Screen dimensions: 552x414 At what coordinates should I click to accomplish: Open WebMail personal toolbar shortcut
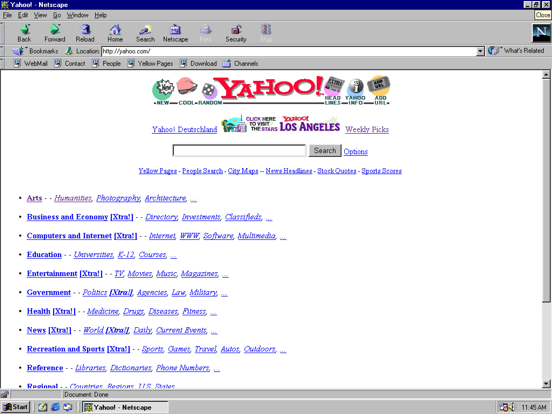[x=31, y=64]
